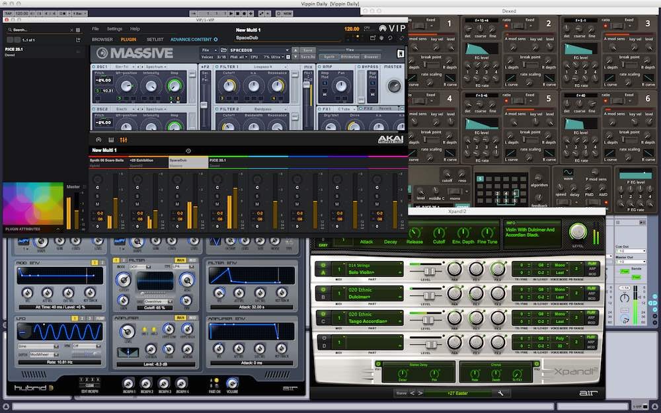Click the EASY button in Xpand!2
This screenshot has width=661, height=413.
[x=323, y=243]
